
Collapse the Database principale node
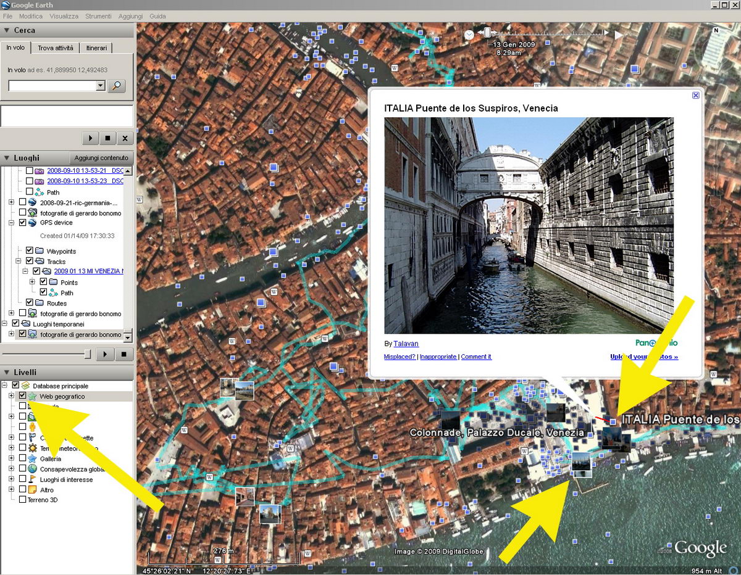tap(5, 386)
